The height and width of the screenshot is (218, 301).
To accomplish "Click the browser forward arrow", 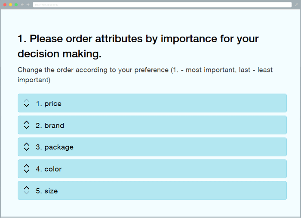I will coord(28,5).
